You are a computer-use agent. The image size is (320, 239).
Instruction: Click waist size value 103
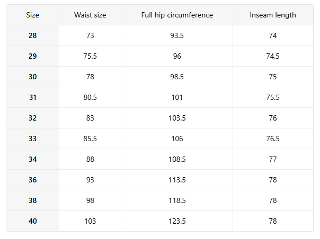90,221
